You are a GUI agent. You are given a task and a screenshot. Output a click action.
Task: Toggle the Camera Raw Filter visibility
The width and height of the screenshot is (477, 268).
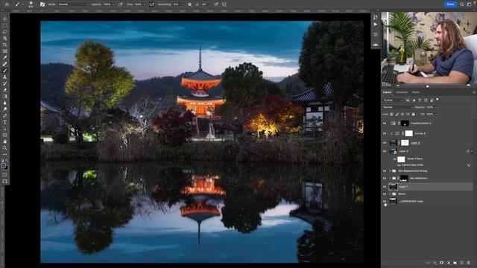(399, 165)
